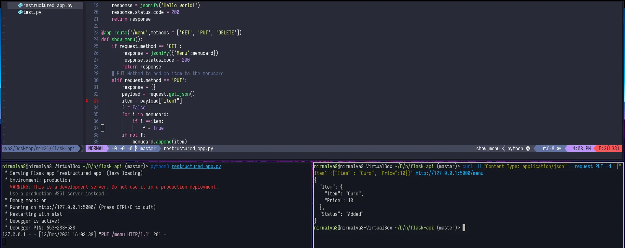Image resolution: width=625 pixels, height=248 pixels.
Task: Click the red WARNING line in the Flask output
Action: (114, 187)
